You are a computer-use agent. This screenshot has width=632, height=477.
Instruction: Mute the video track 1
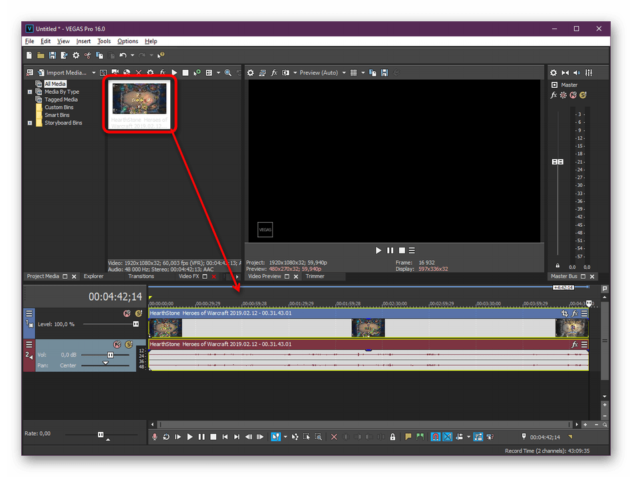pyautogui.click(x=126, y=313)
